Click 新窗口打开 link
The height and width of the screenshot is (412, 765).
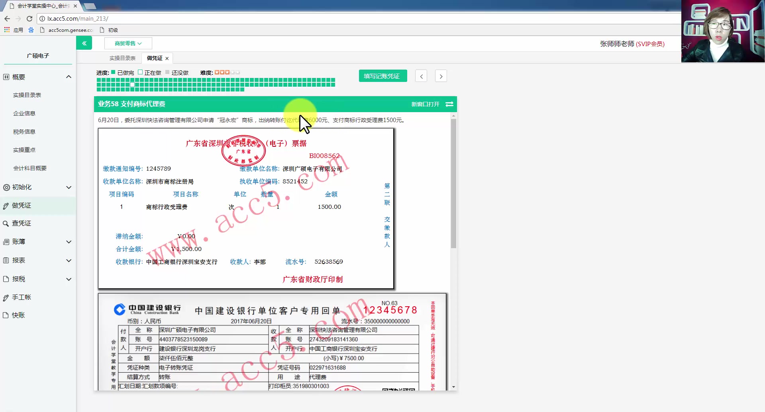[x=425, y=104]
